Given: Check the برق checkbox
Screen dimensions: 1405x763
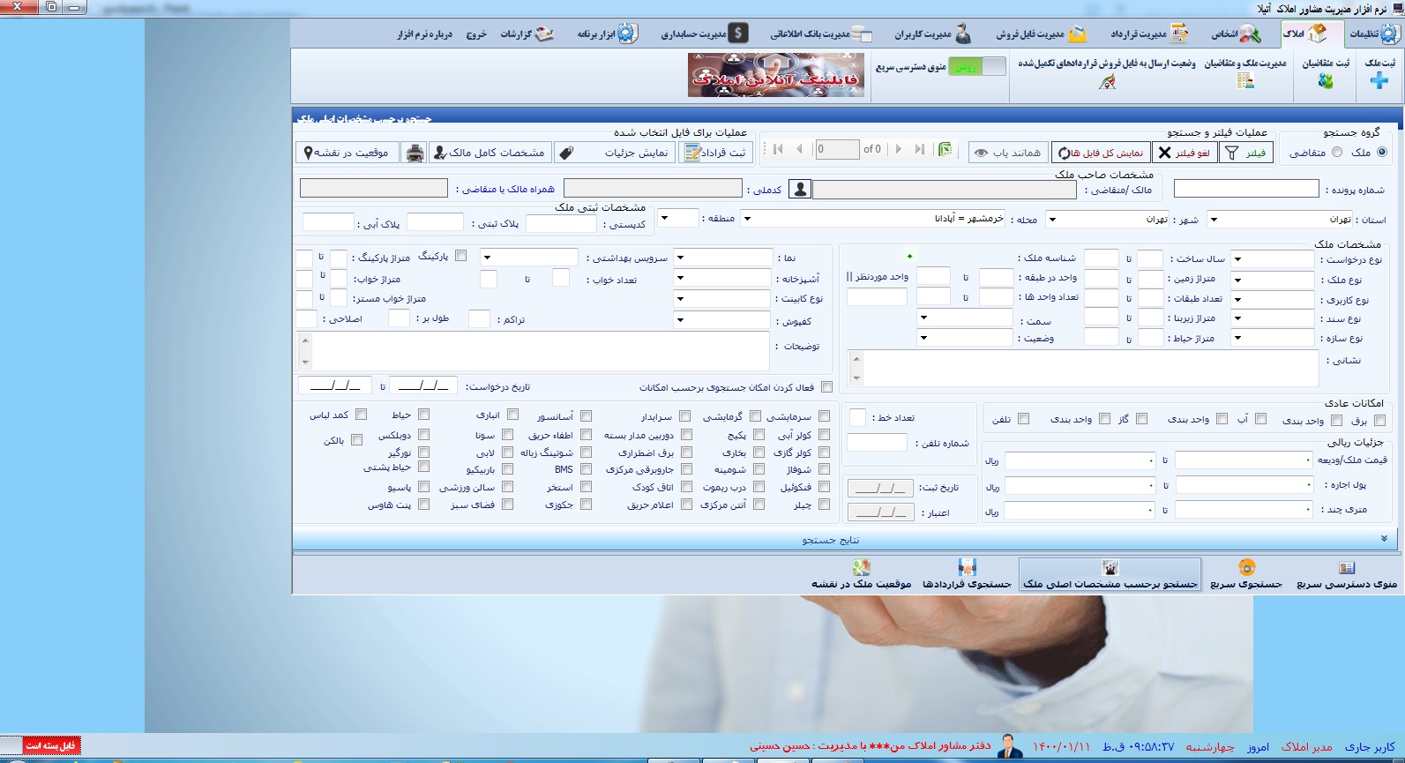Looking at the screenshot, I should (x=1379, y=419).
